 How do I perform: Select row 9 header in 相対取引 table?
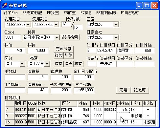tap(10, 116)
